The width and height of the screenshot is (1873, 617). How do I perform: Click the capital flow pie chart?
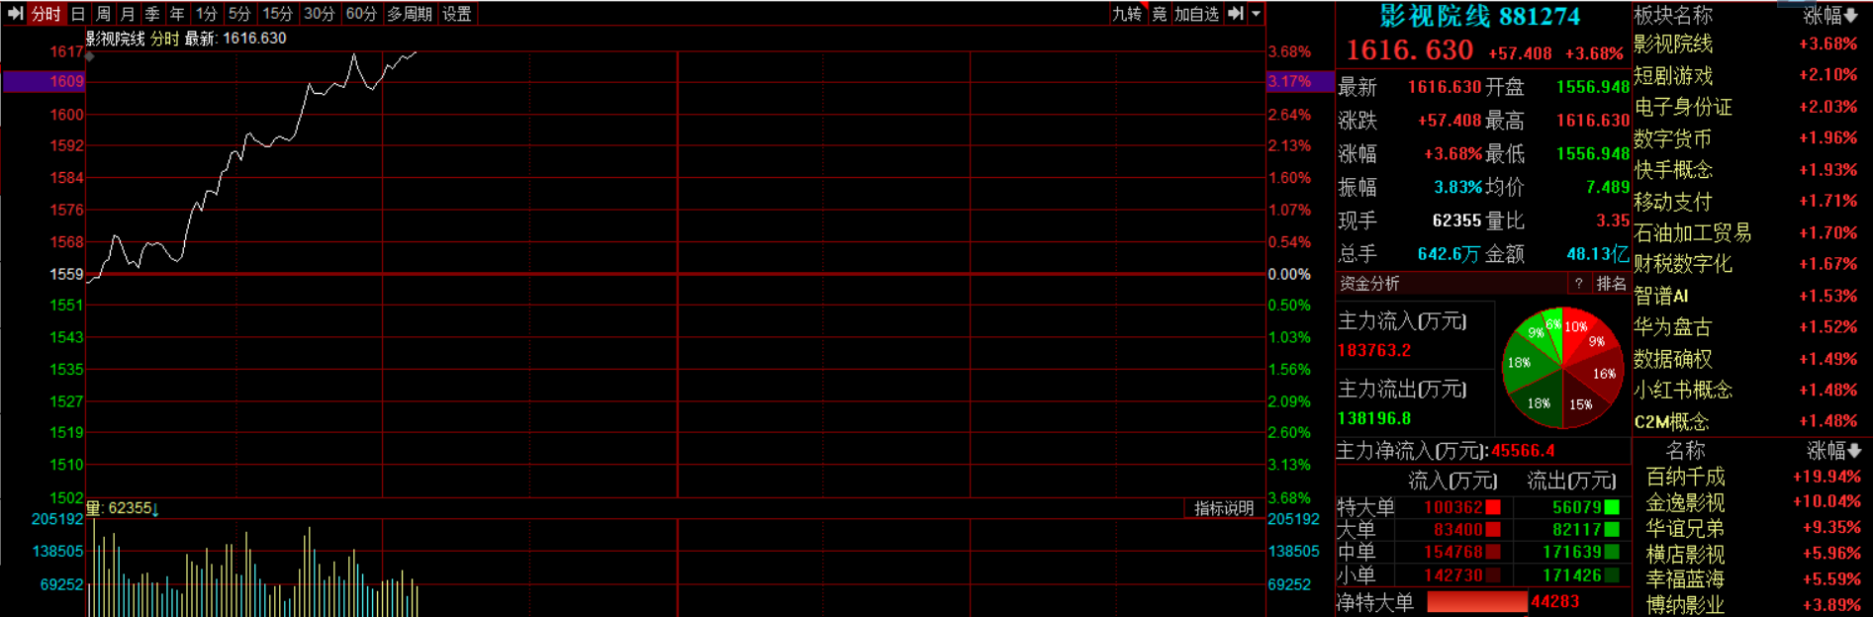[1562, 368]
